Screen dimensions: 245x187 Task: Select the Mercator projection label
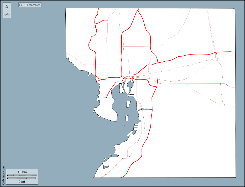click(x=34, y=5)
